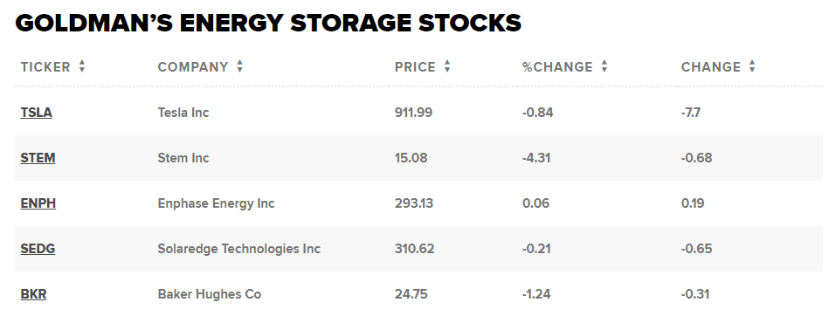
Task: Select the CHANGE column header text
Action: click(x=710, y=67)
